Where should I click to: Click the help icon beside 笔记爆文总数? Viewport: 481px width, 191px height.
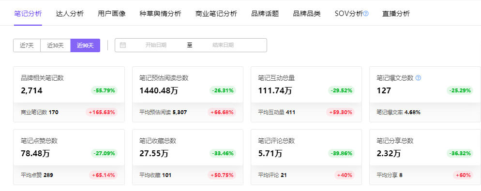pyautogui.click(x=418, y=78)
